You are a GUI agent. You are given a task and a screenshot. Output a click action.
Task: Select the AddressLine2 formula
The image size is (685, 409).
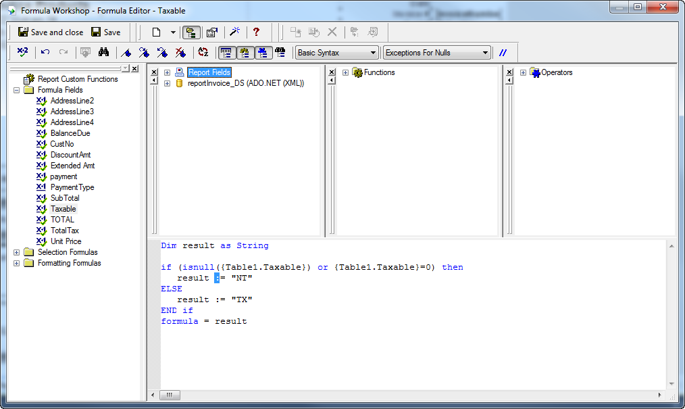click(x=72, y=101)
